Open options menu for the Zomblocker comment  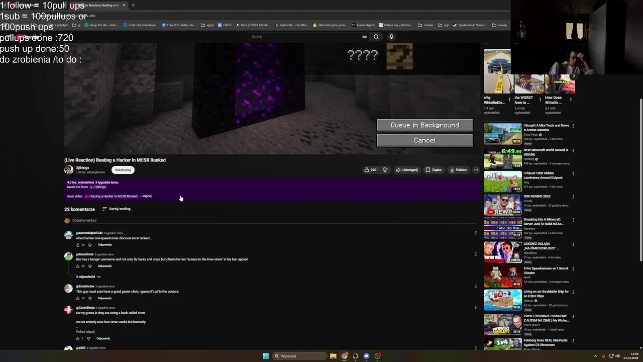point(476,286)
